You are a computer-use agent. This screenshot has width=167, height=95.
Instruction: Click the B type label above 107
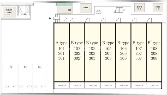click(139, 43)
